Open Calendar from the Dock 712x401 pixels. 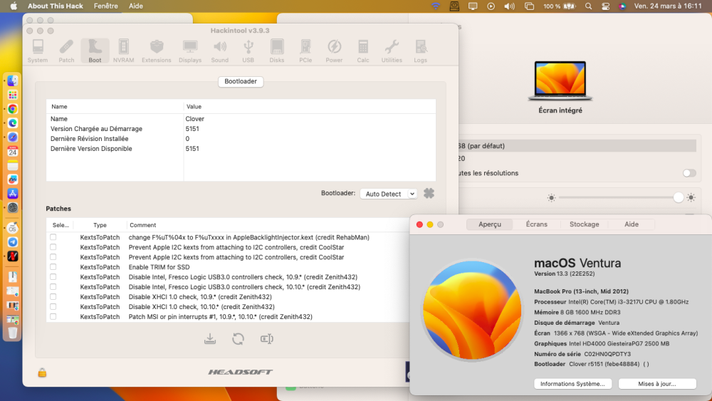13,151
